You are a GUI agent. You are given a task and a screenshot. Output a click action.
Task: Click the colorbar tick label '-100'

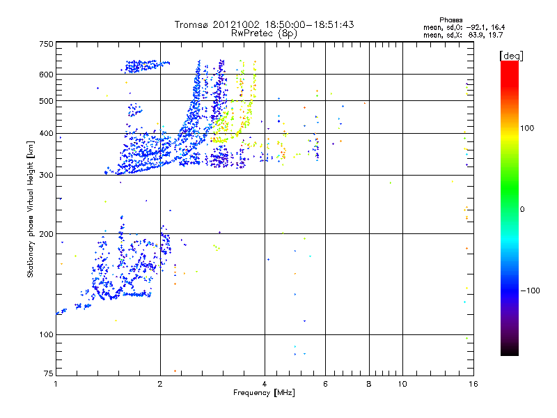[530, 291]
